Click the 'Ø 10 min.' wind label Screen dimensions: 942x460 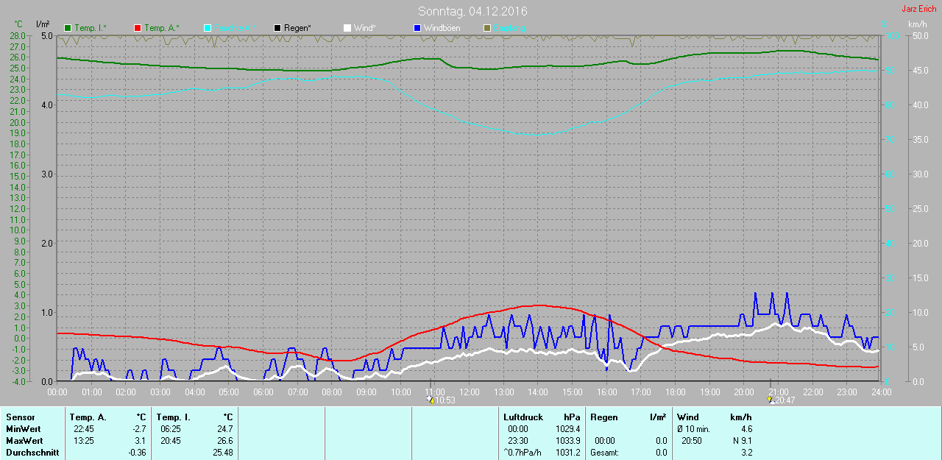(x=693, y=428)
